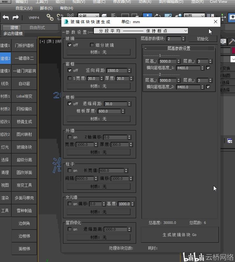The height and width of the screenshot is (262, 235).
Task: Click the 竖向间距 1500.0 input field
Action: coord(117,71)
